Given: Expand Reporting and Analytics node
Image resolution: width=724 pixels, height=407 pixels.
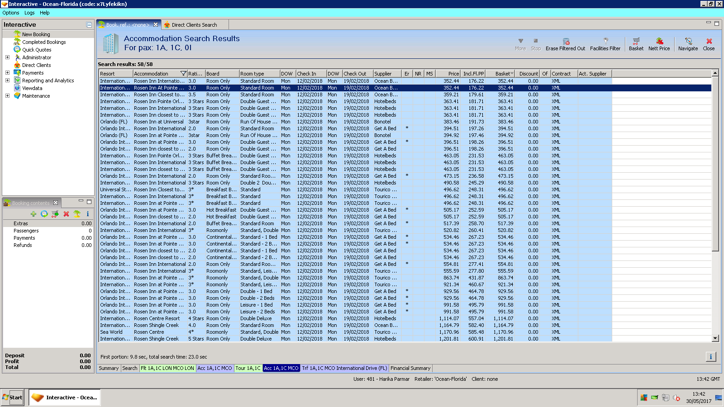Looking at the screenshot, I should pyautogui.click(x=7, y=80).
